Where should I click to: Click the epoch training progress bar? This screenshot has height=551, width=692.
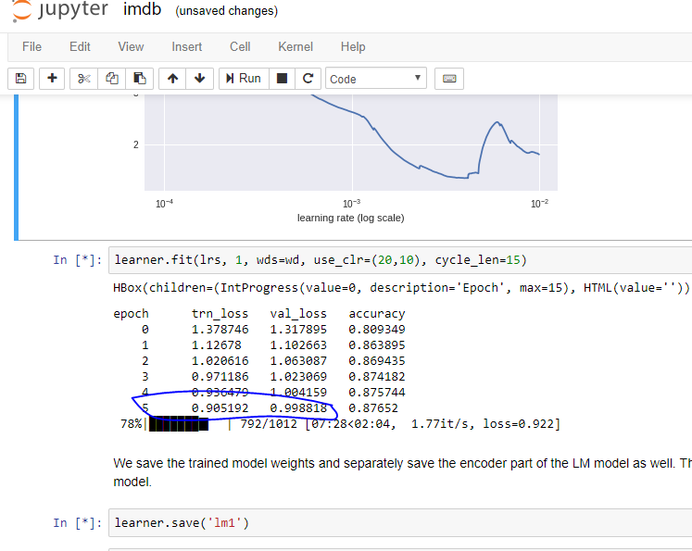(179, 424)
